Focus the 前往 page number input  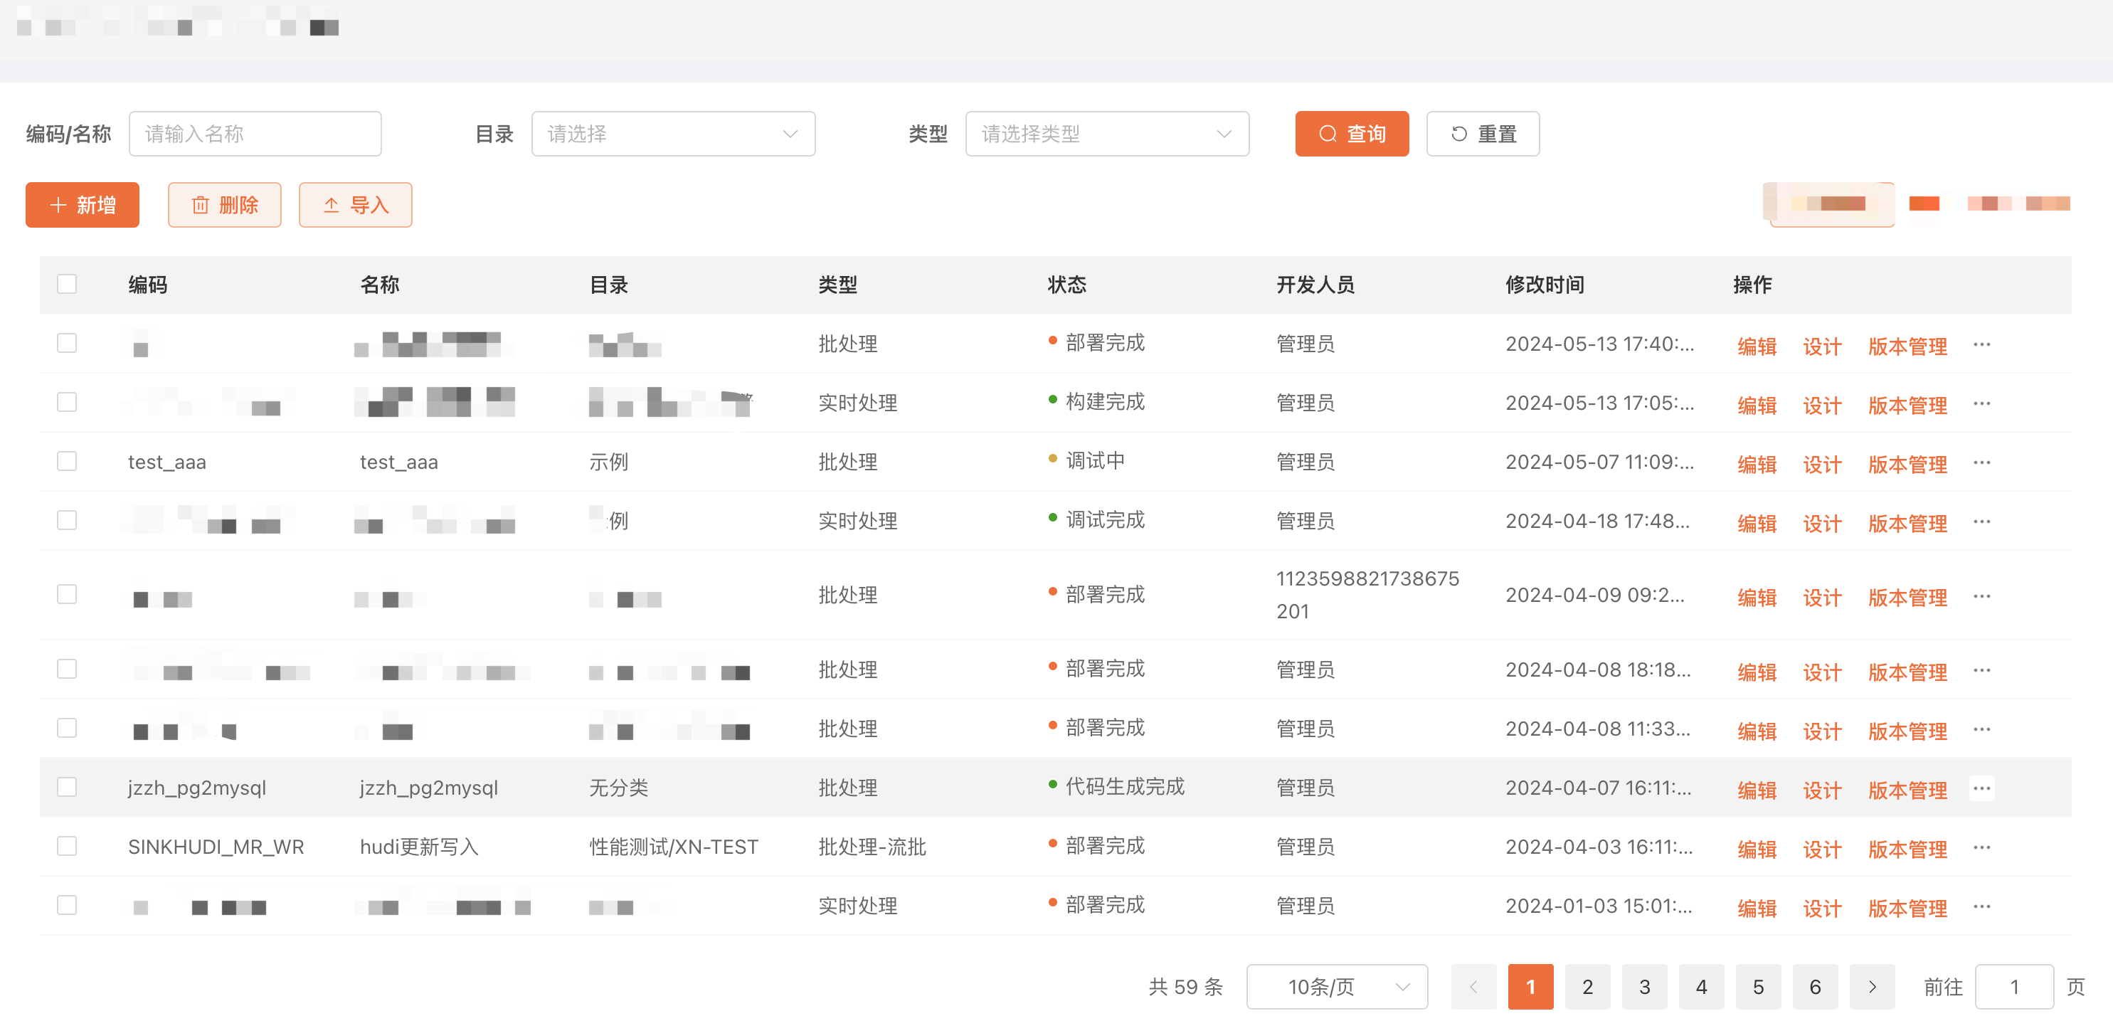coord(2013,987)
